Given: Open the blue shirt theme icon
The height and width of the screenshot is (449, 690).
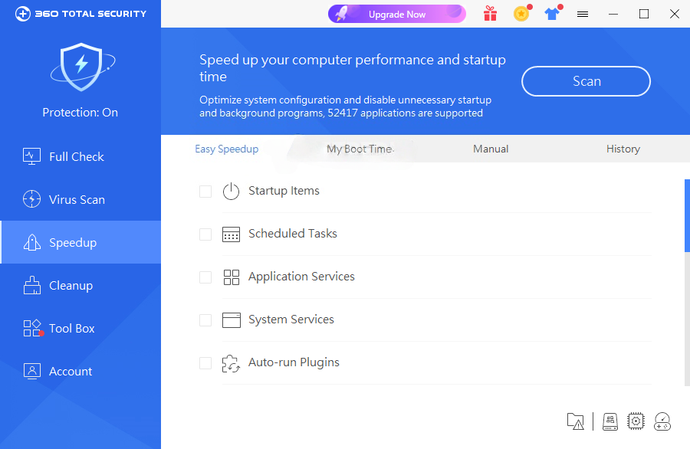Looking at the screenshot, I should [552, 14].
